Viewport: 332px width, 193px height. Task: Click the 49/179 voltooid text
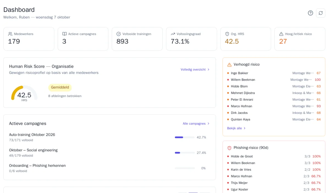(x=21, y=156)
